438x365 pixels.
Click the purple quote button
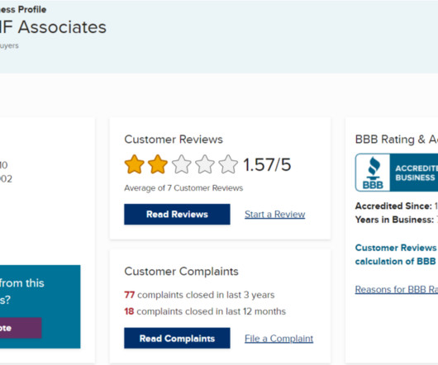pos(21,328)
